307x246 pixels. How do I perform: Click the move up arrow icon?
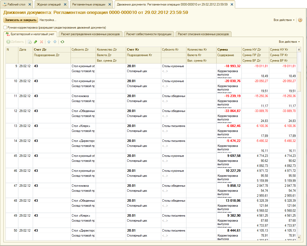(x=49, y=42)
